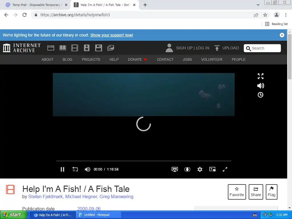This screenshot has width=292, height=219.
Task: Follow the Show your support now link
Action: (x=112, y=35)
